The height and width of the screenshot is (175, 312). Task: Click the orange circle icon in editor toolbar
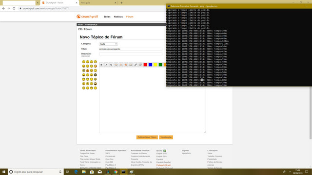pos(126,65)
